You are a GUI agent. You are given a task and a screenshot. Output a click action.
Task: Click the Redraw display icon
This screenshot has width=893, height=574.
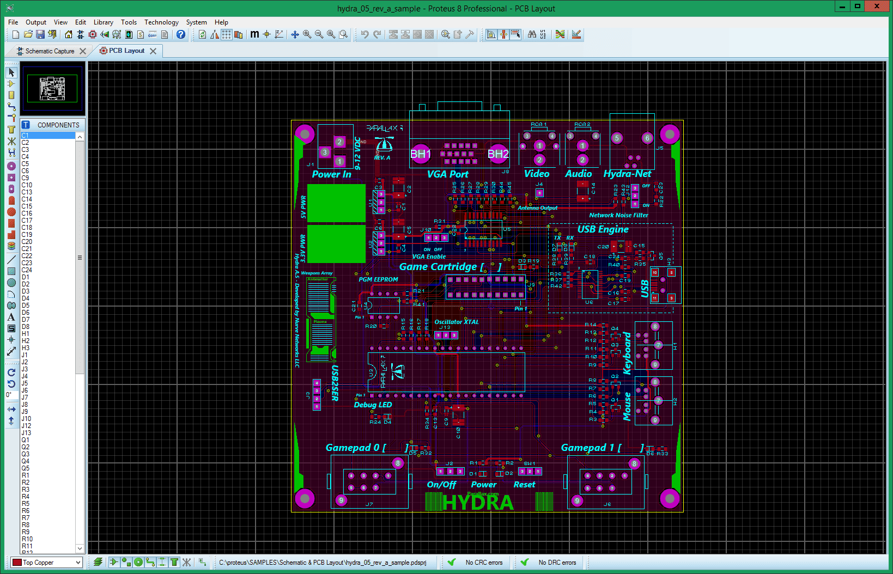202,34
